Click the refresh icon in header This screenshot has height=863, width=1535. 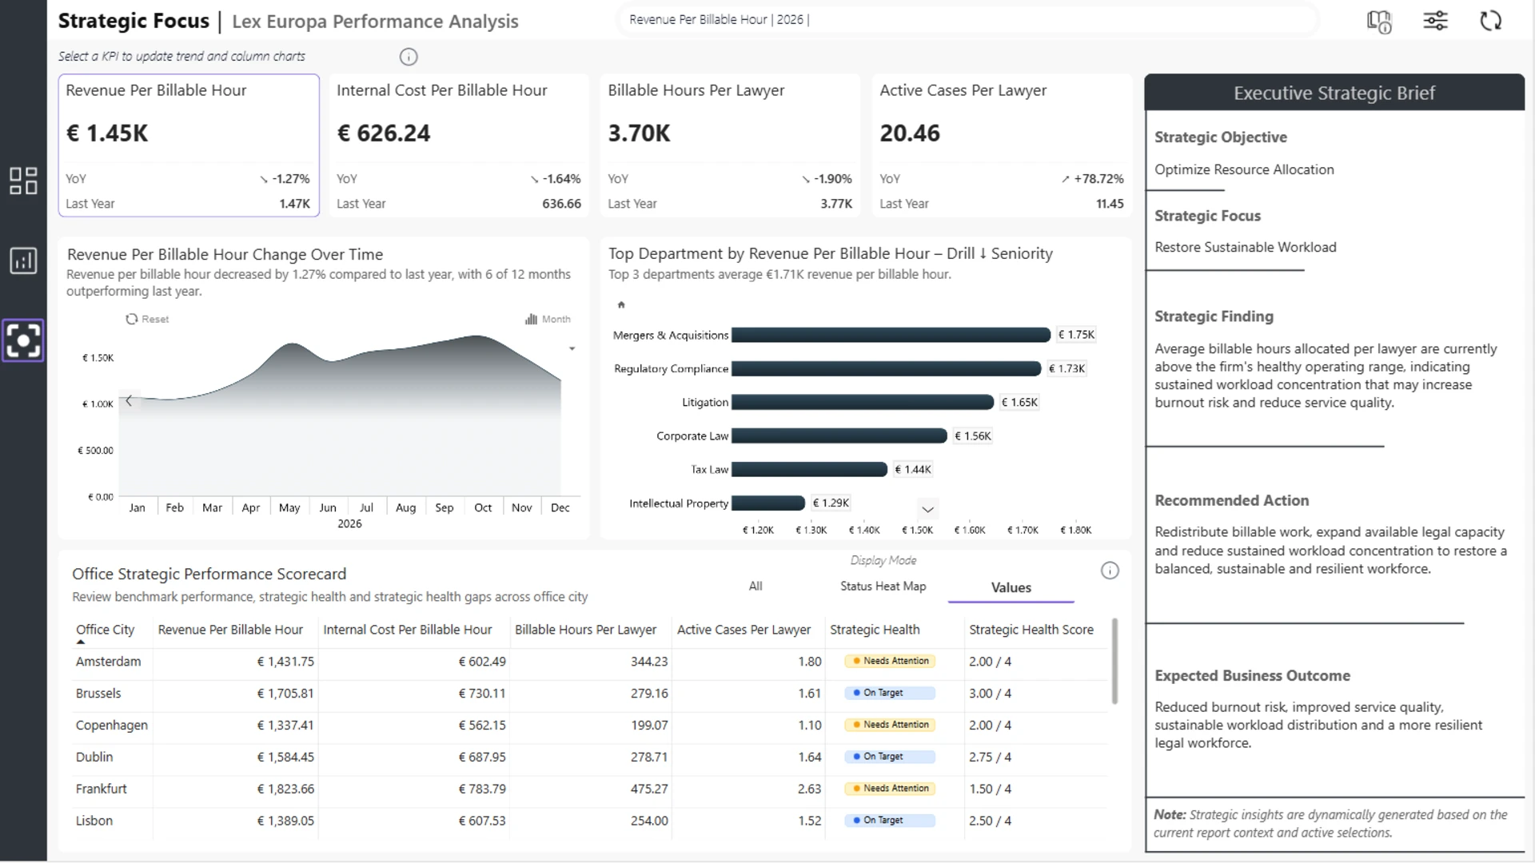tap(1491, 21)
